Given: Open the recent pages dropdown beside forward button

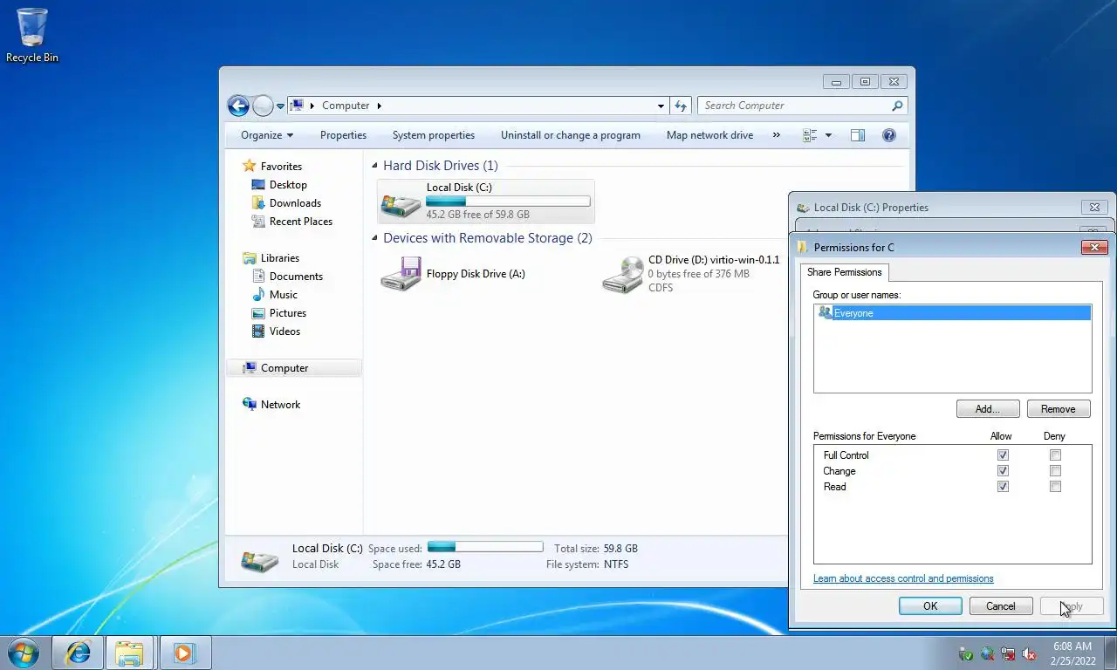Looking at the screenshot, I should [280, 106].
